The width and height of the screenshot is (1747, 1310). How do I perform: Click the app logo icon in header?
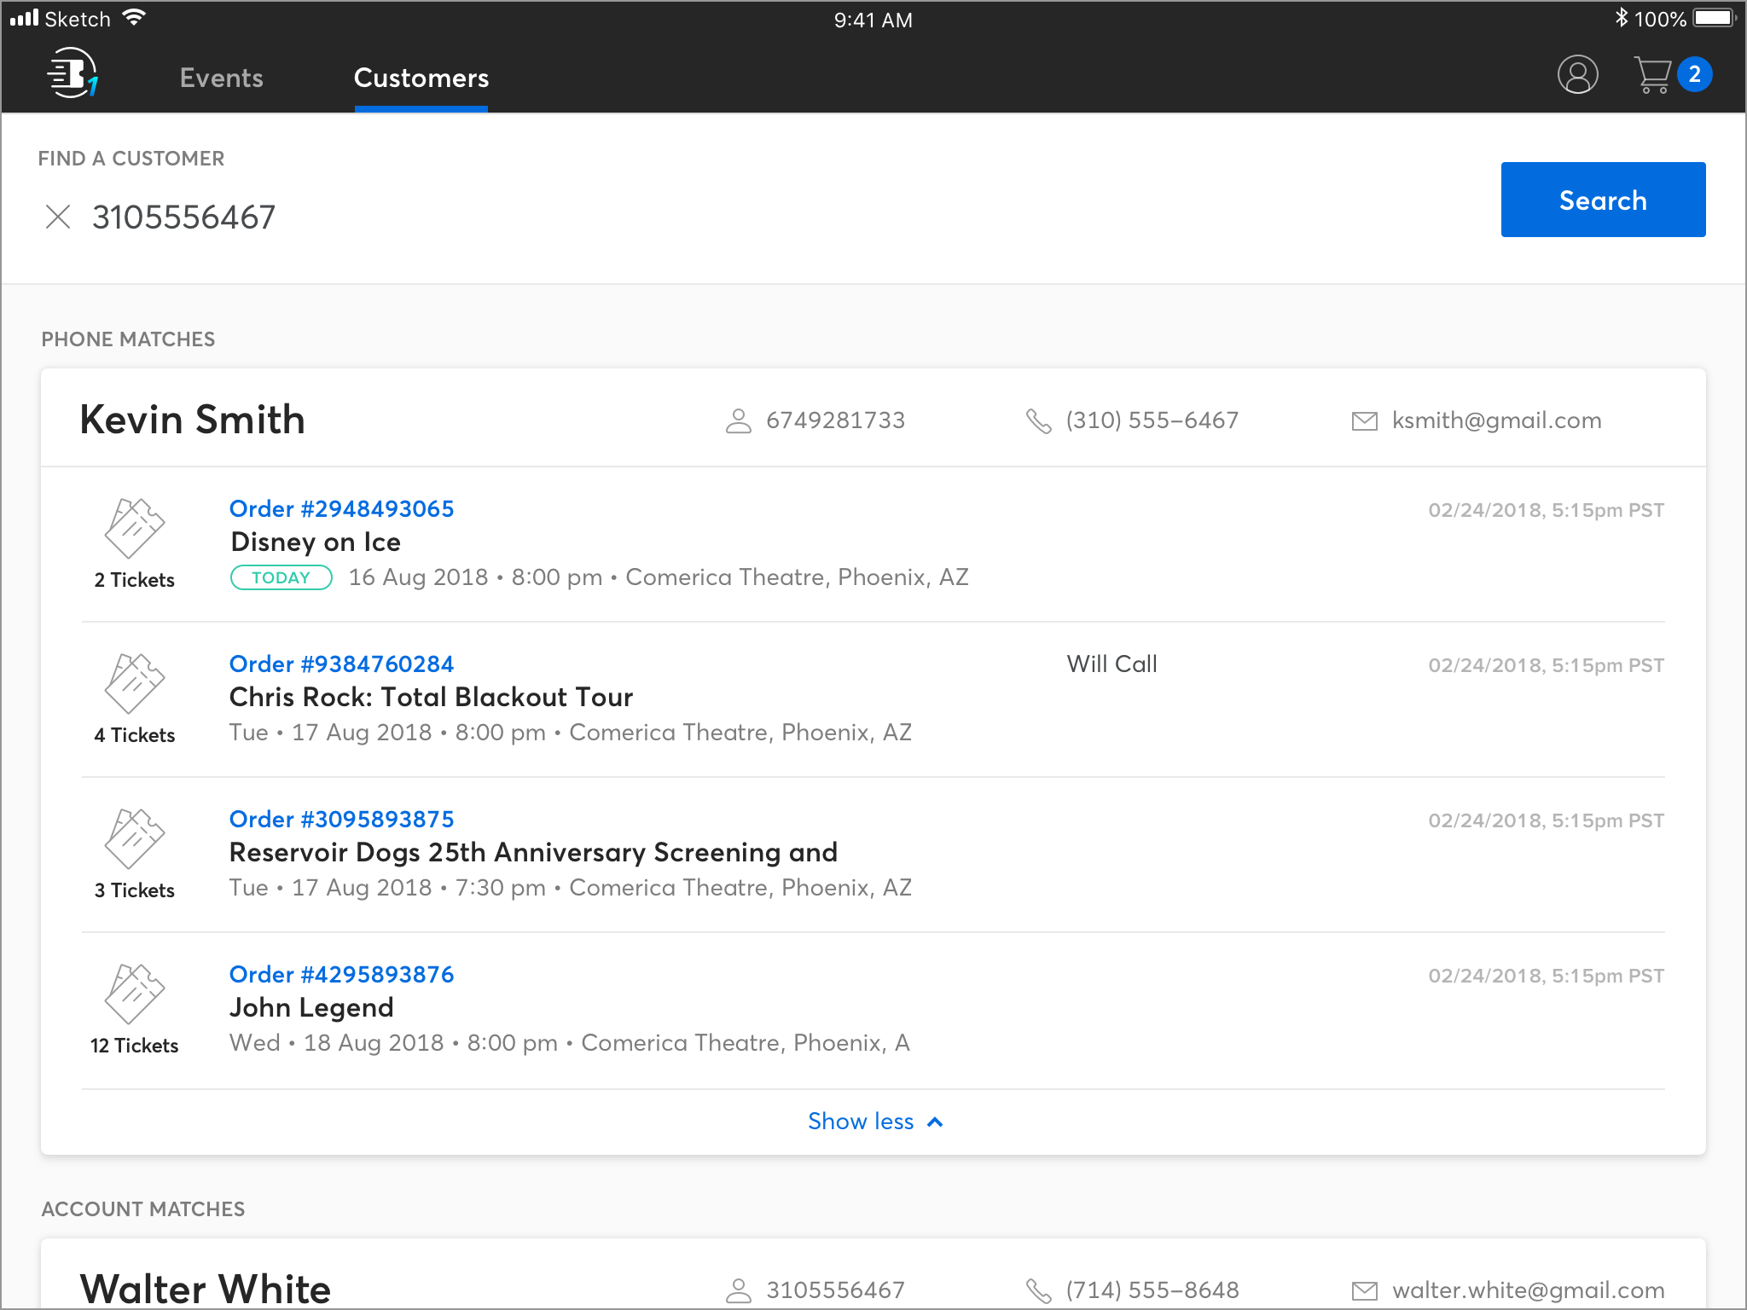(73, 74)
